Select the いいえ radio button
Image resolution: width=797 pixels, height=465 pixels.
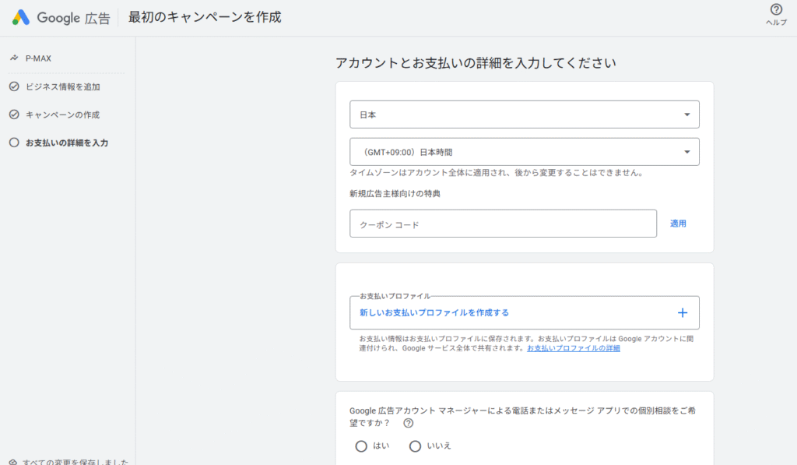pos(416,446)
